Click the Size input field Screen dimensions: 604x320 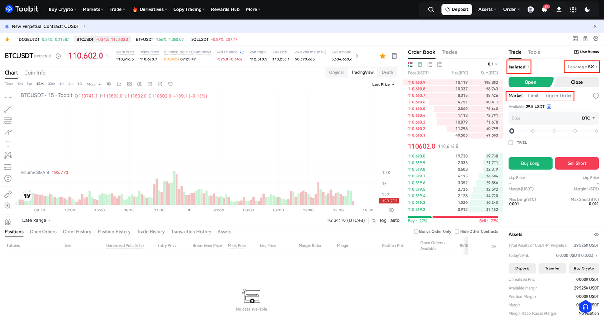(554, 118)
